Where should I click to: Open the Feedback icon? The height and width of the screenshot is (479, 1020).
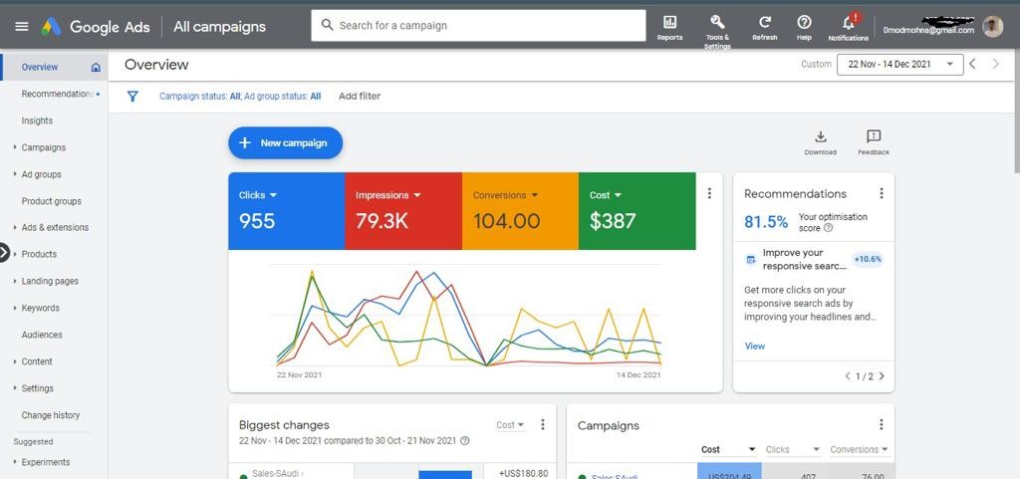pyautogui.click(x=874, y=136)
